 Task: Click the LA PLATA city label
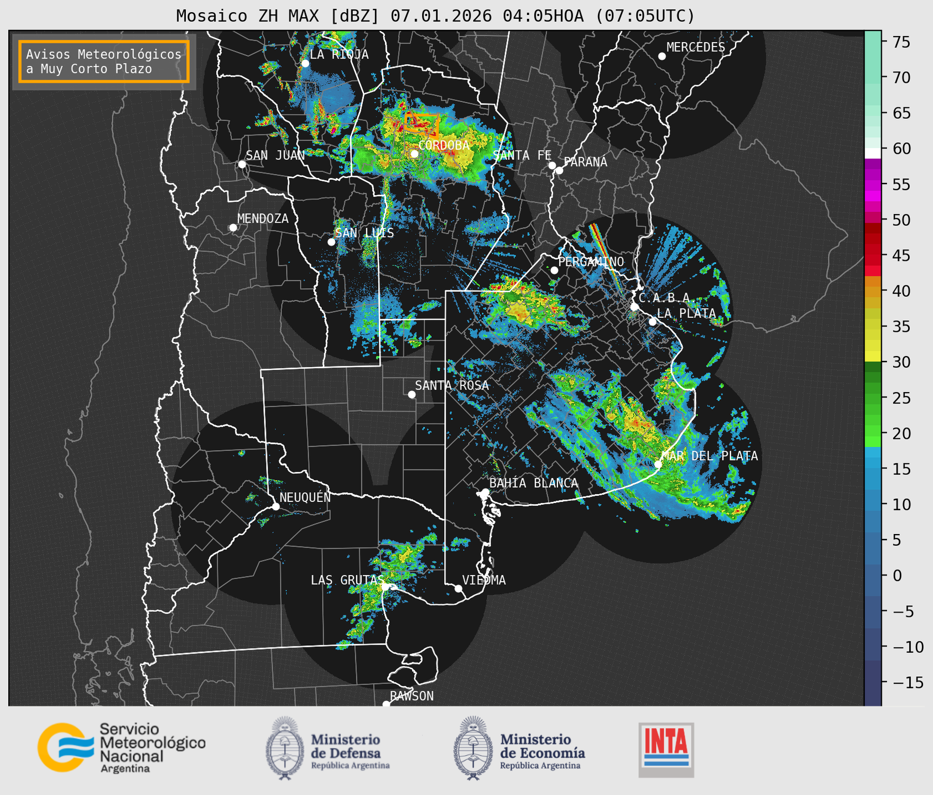tap(686, 313)
